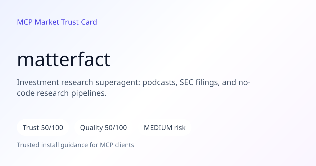This screenshot has width=316, height=166.
Task: Click the '50/100' score in Quality badge
Action: coord(116,128)
